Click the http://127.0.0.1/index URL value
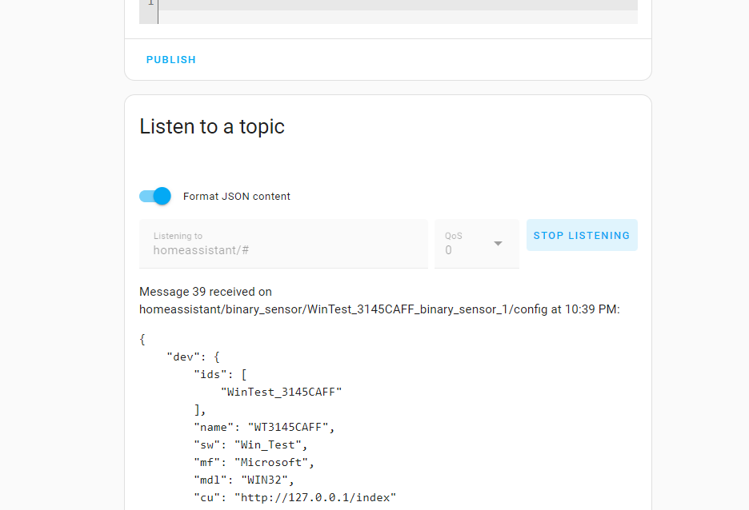 pyautogui.click(x=315, y=497)
